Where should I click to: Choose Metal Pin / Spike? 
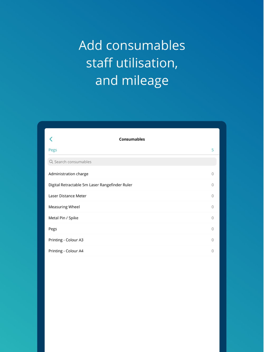tap(132, 218)
